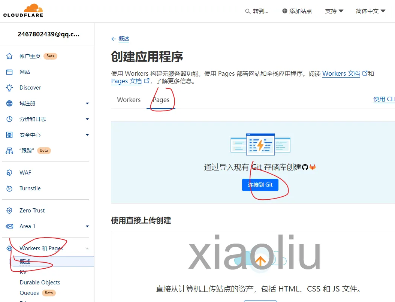Image resolution: width=395 pixels, height=302 pixels.
Task: Click the upload cloud illustration
Action: point(260,261)
